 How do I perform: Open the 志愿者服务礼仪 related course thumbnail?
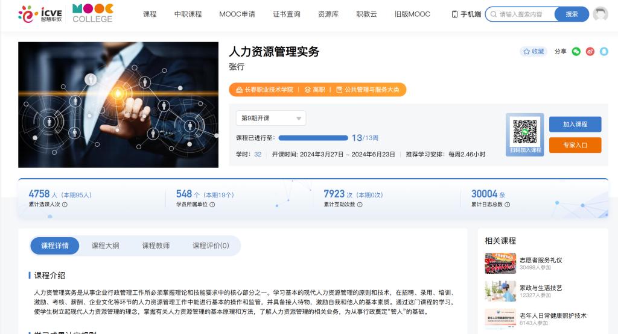500,264
